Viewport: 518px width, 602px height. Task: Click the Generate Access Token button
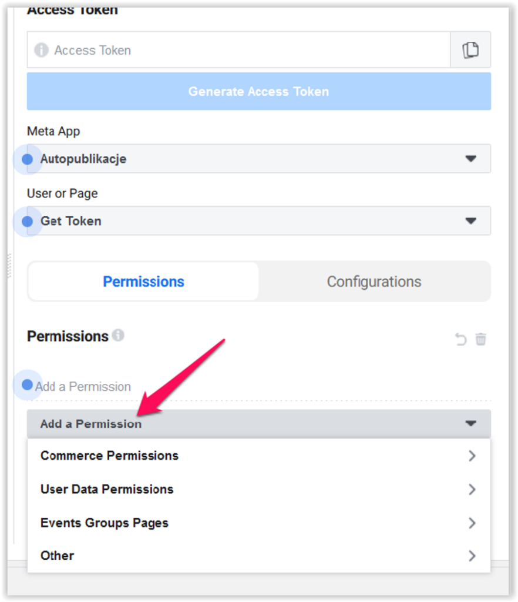click(258, 91)
